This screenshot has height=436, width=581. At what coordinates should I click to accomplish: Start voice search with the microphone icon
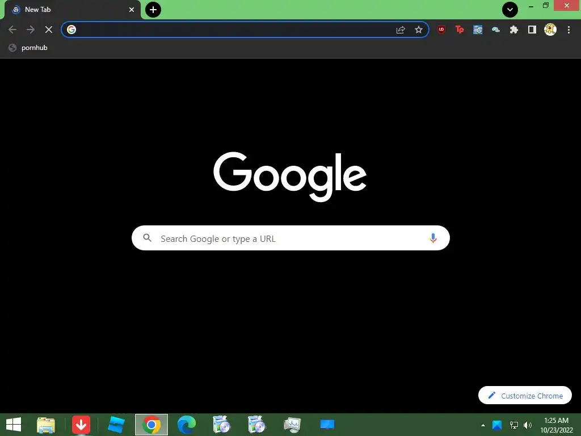click(433, 238)
